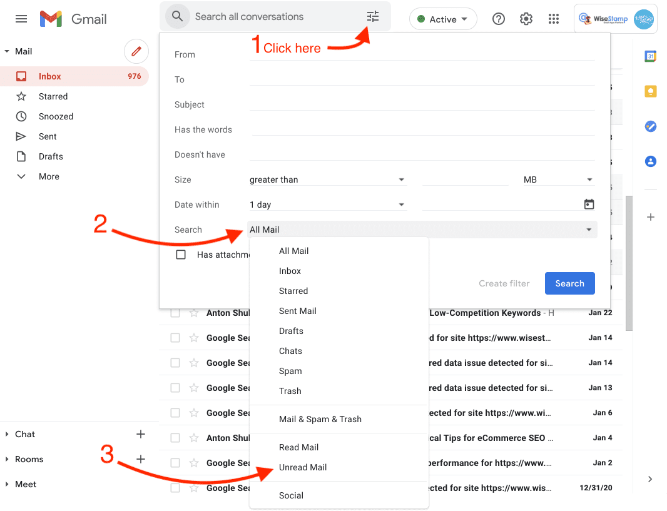Click the Compose pencil button

point(136,51)
